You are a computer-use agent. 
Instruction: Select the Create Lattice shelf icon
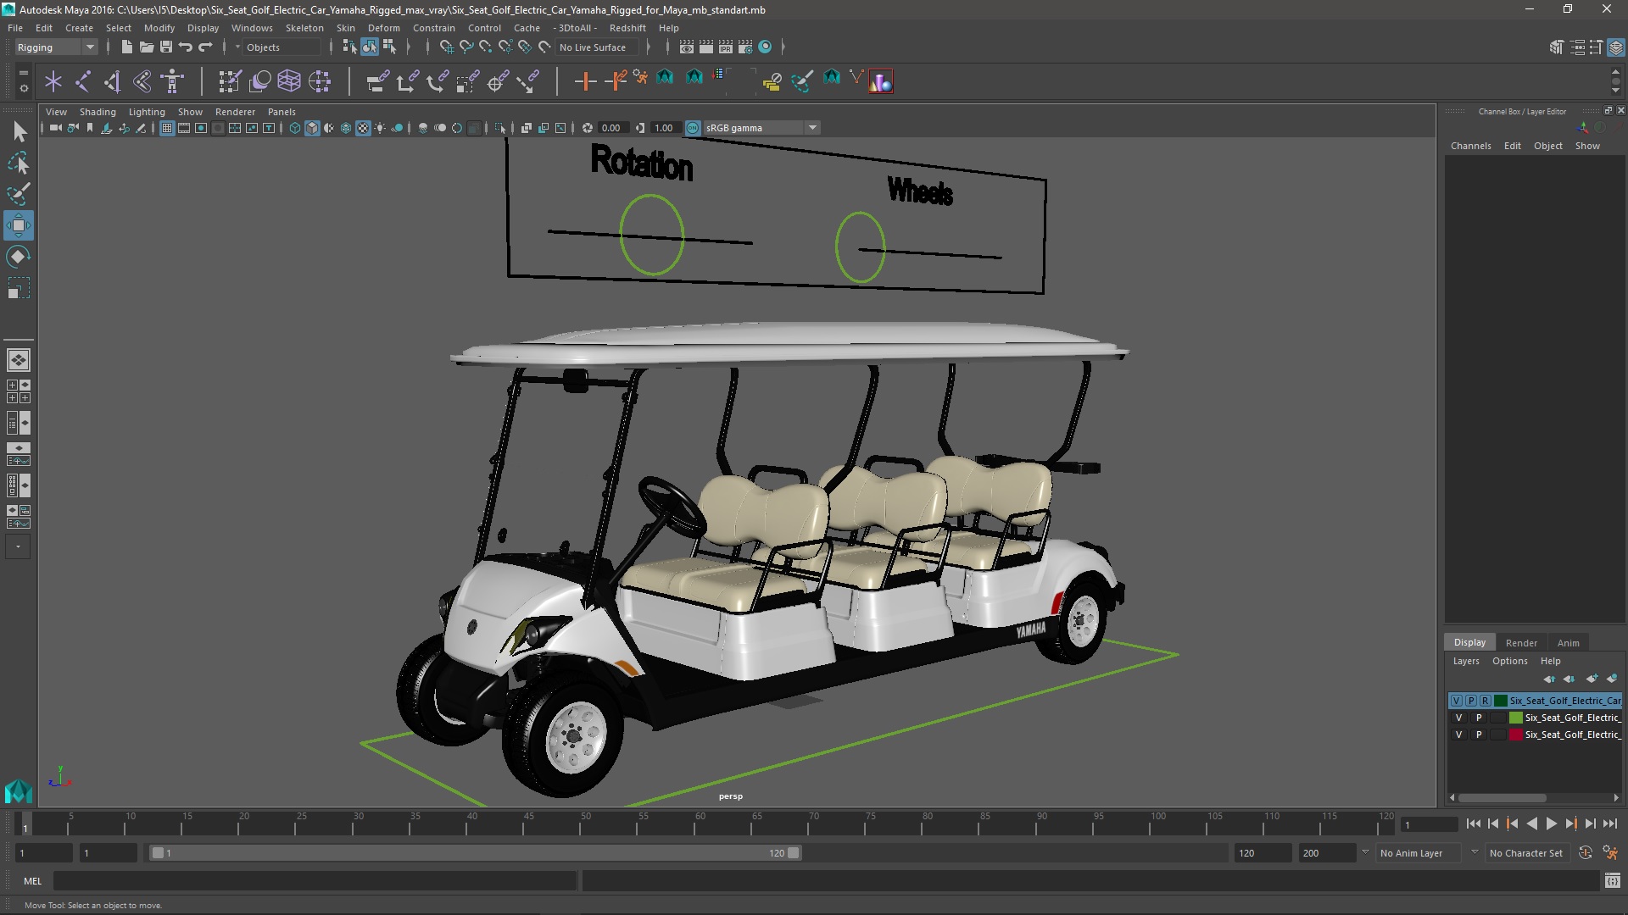click(x=289, y=81)
